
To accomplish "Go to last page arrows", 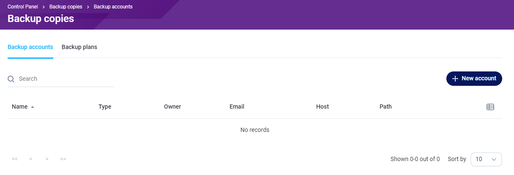I will point(63,159).
